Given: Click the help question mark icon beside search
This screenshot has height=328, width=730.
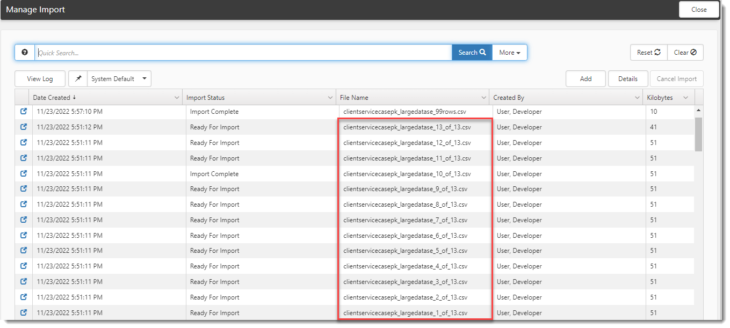Looking at the screenshot, I should (x=25, y=53).
